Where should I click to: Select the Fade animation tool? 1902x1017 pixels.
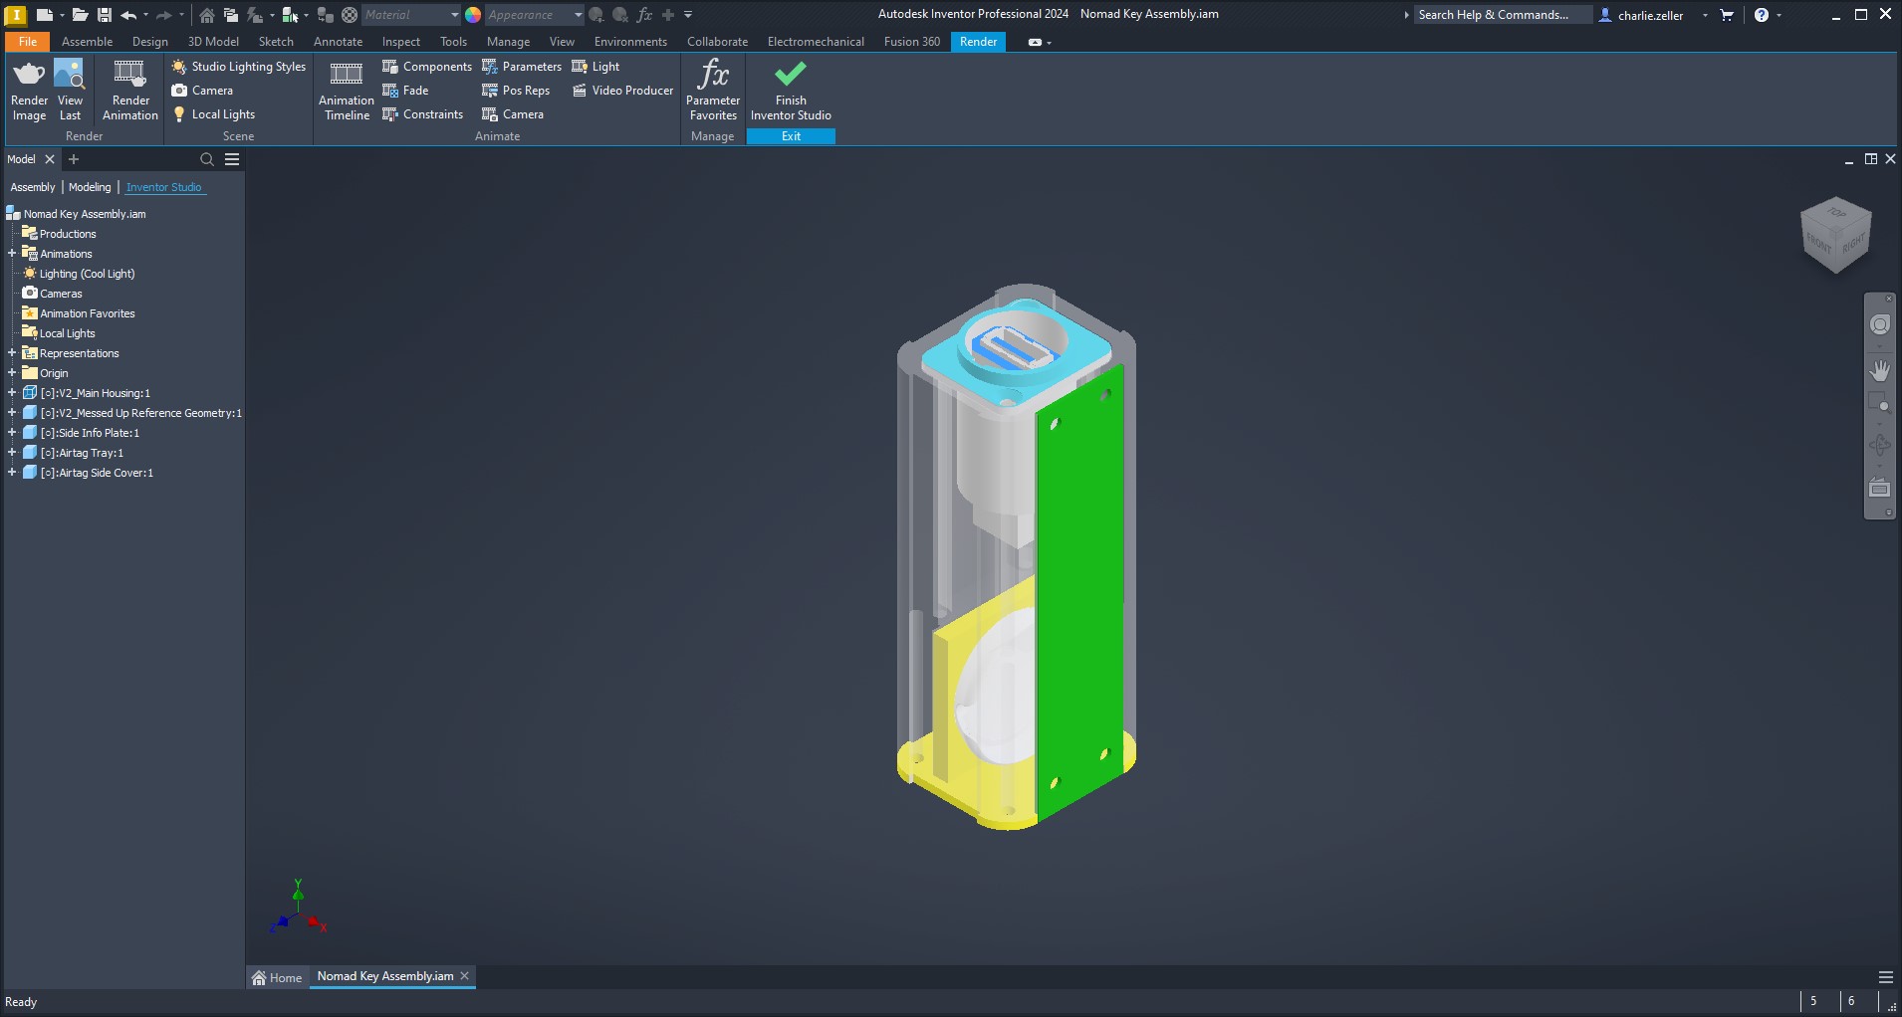(405, 91)
